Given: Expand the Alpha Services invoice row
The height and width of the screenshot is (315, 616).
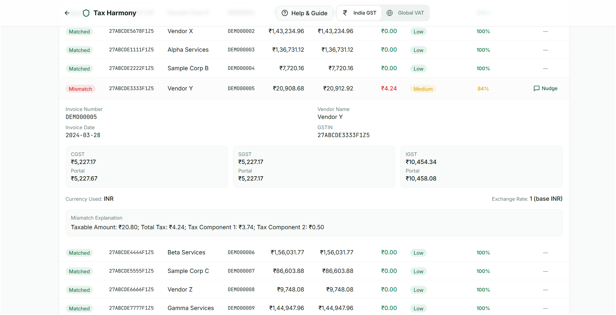Looking at the screenshot, I should pyautogui.click(x=314, y=50).
